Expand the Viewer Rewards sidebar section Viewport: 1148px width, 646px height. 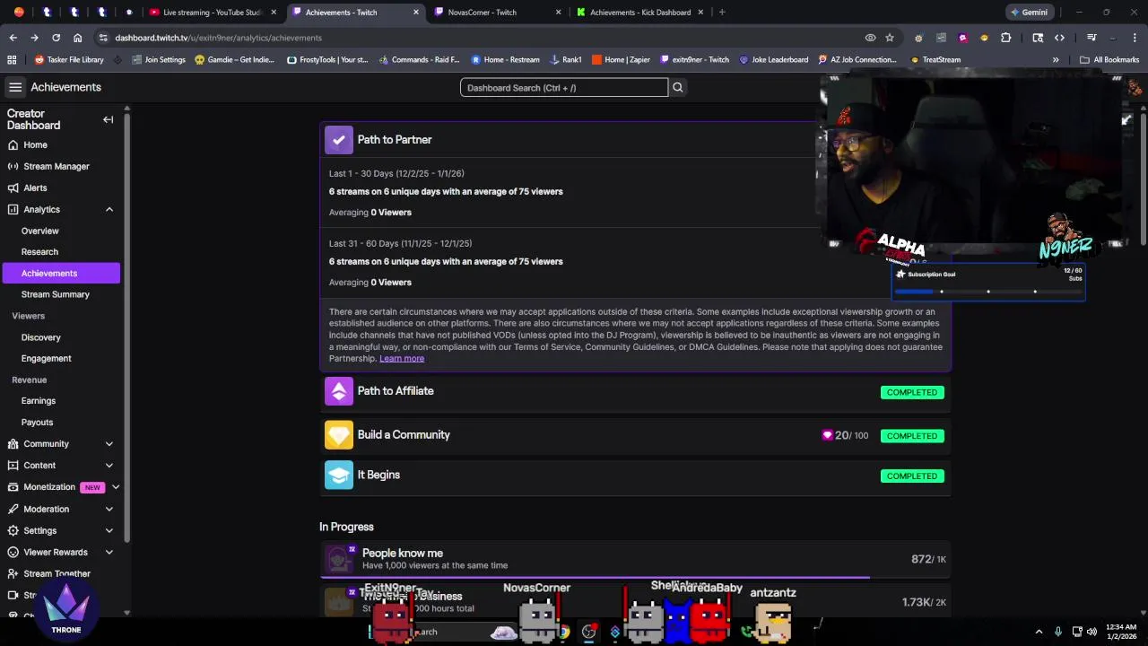109,552
